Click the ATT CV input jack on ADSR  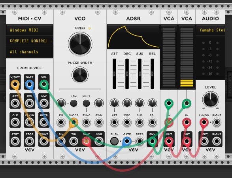click(x=114, y=122)
